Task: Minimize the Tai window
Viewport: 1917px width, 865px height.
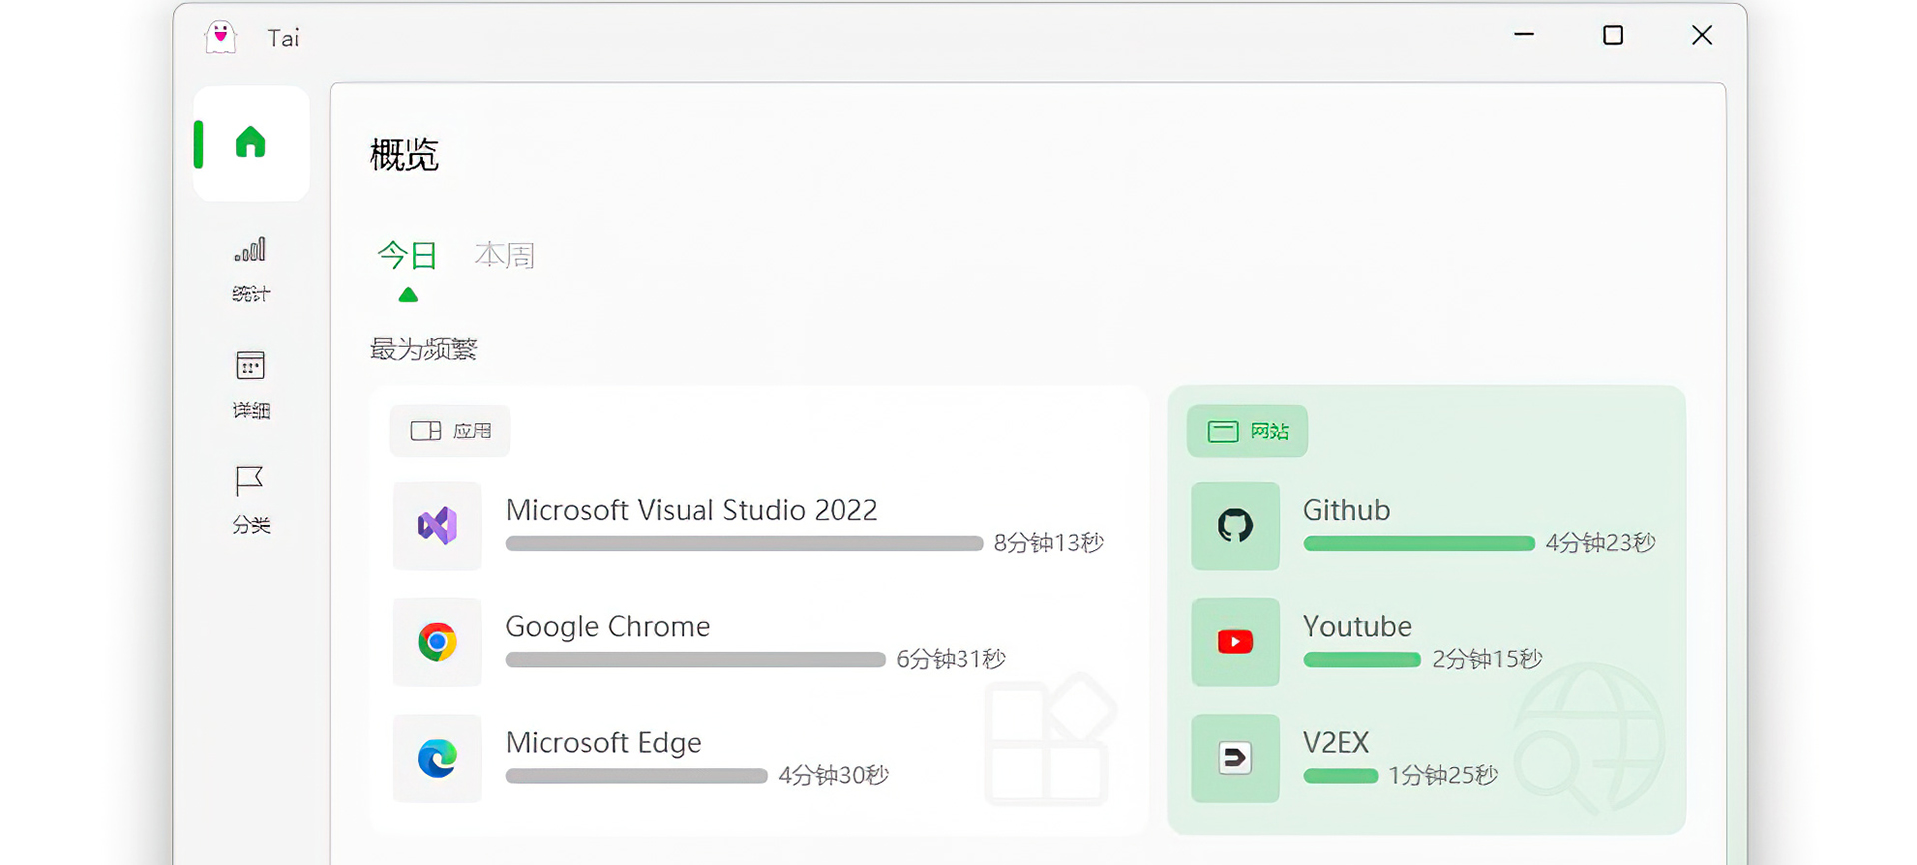Action: click(1524, 35)
